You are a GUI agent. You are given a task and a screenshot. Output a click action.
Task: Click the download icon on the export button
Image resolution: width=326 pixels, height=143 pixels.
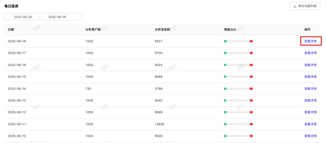pyautogui.click(x=295, y=6)
